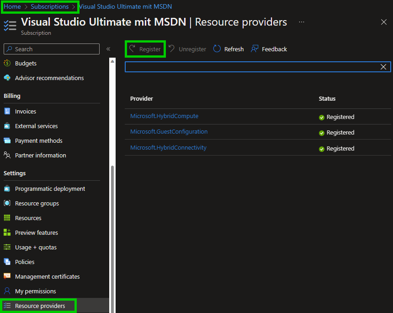Image resolution: width=393 pixels, height=313 pixels.
Task: Click the Feedback toolbar label
Action: coord(274,49)
